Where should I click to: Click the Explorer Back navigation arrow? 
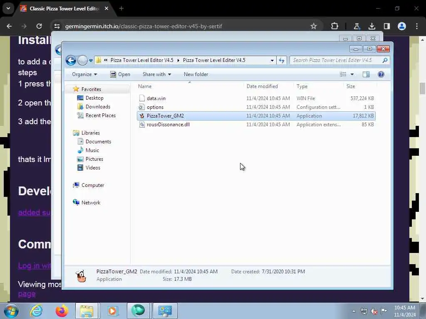point(71,60)
